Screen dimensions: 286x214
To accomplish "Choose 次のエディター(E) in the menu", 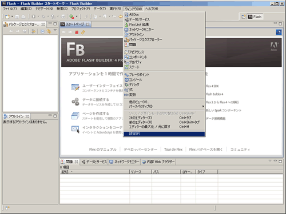I will [164, 118].
